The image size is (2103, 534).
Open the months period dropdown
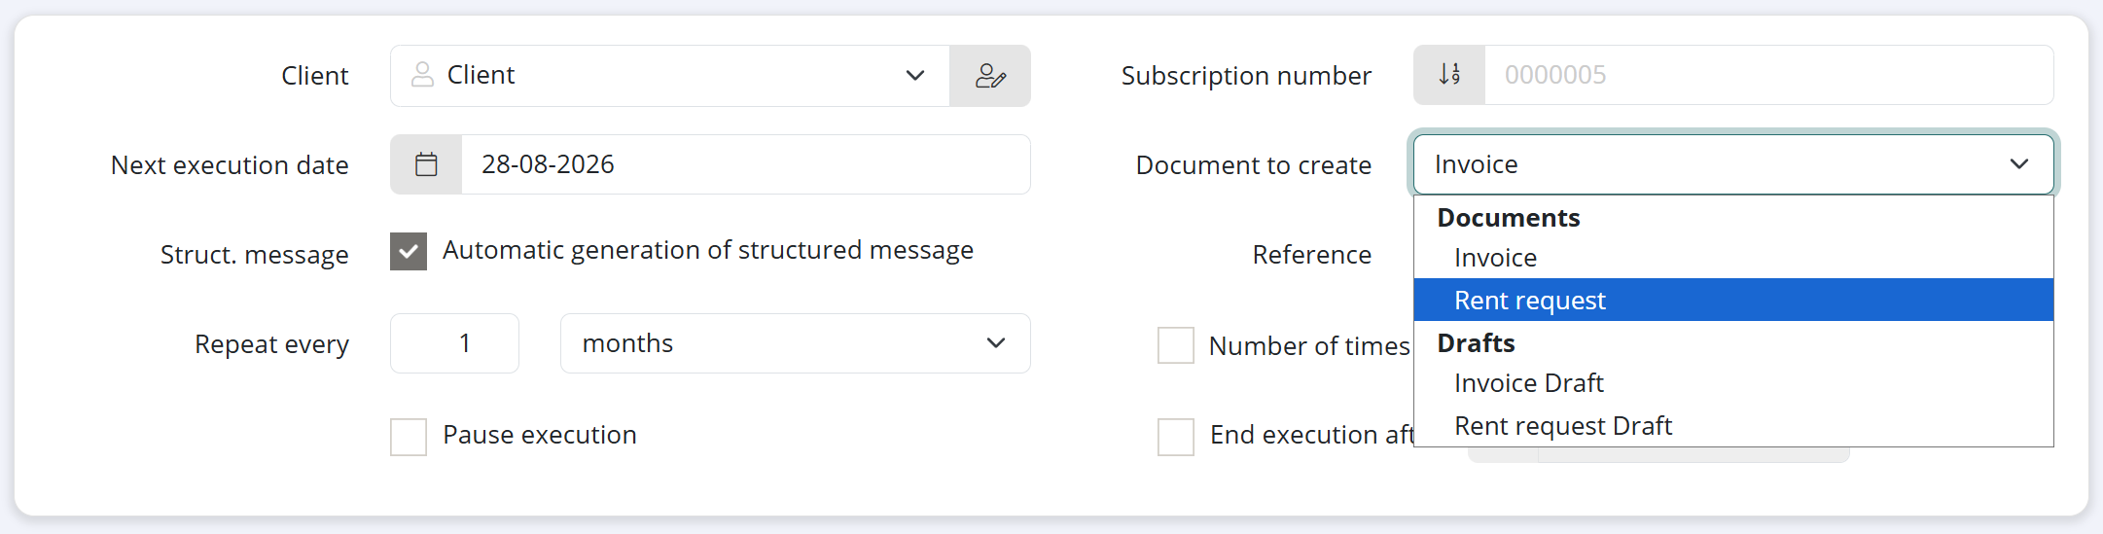pos(796,343)
